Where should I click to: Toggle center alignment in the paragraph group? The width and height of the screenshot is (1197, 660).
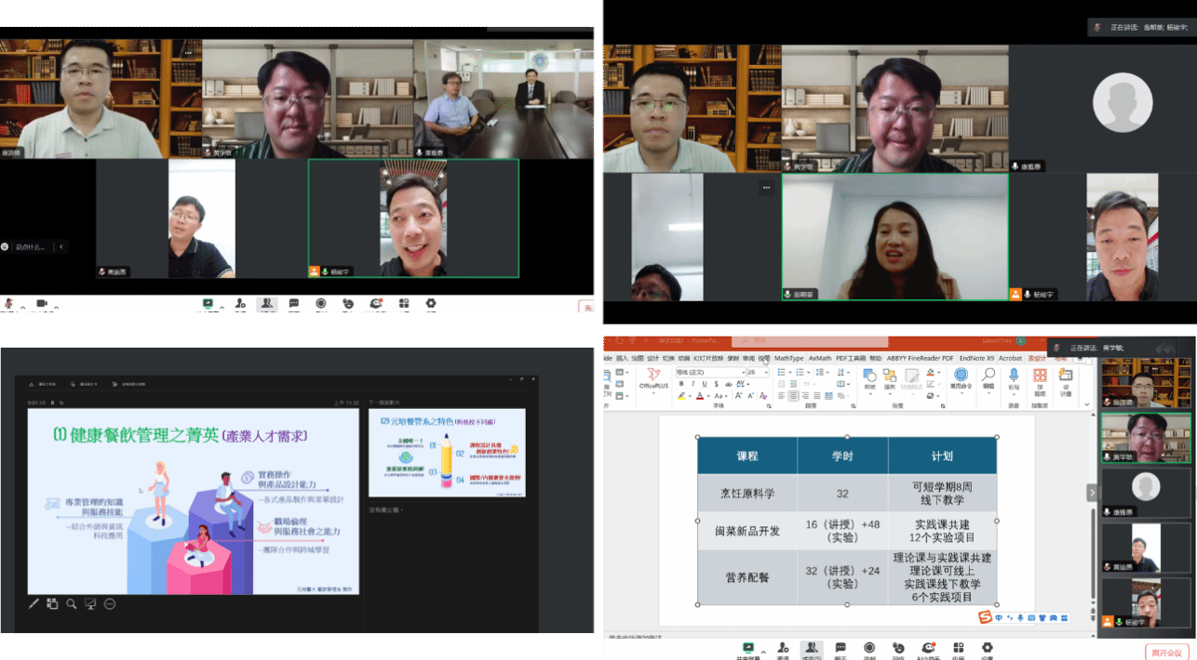pyautogui.click(x=793, y=395)
